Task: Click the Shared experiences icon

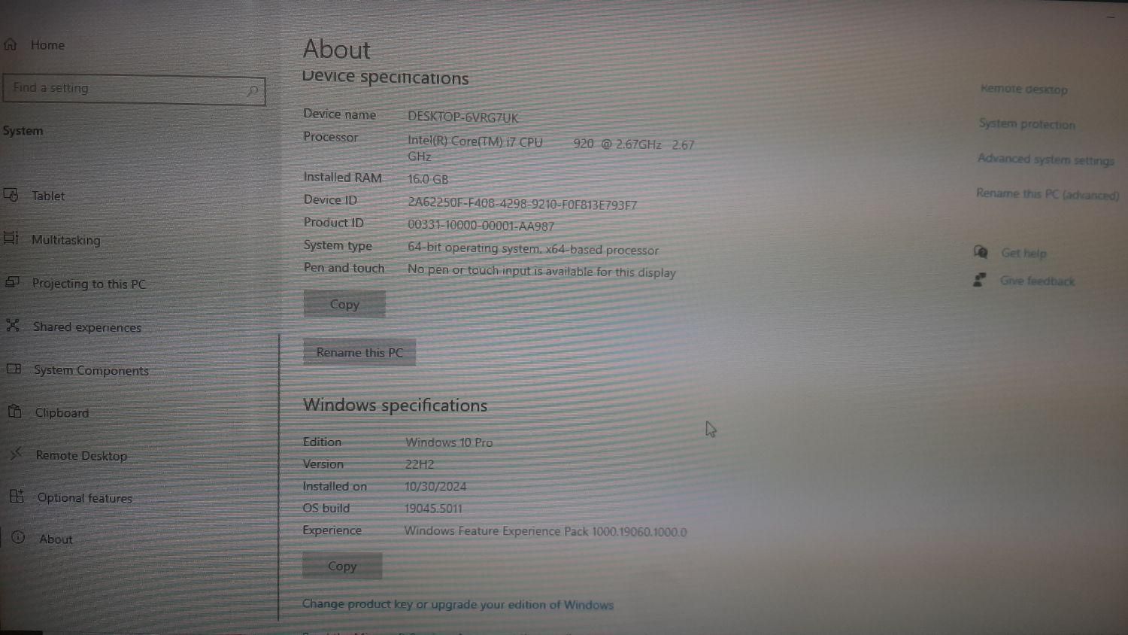Action: click(x=13, y=325)
